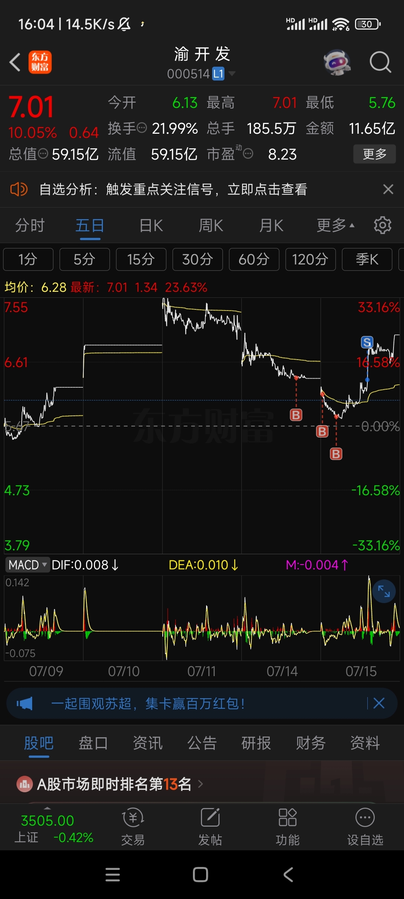Expand the 000514 stock code dropdown arrow
Image resolution: width=404 pixels, height=899 pixels.
pos(232,73)
